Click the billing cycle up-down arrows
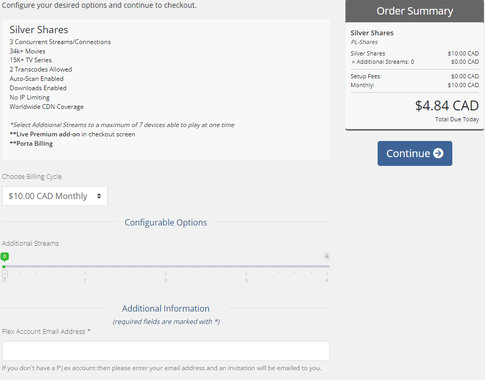Screen dimensions: 485x380 (x=99, y=196)
